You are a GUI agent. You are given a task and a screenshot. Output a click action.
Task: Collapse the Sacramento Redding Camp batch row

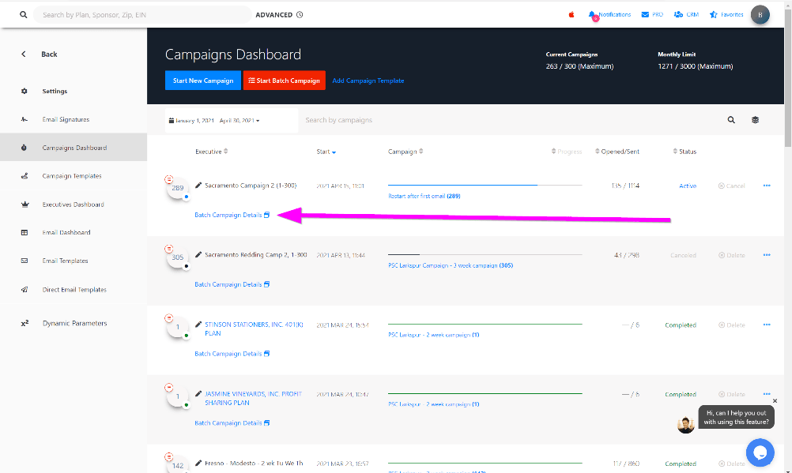[168, 248]
